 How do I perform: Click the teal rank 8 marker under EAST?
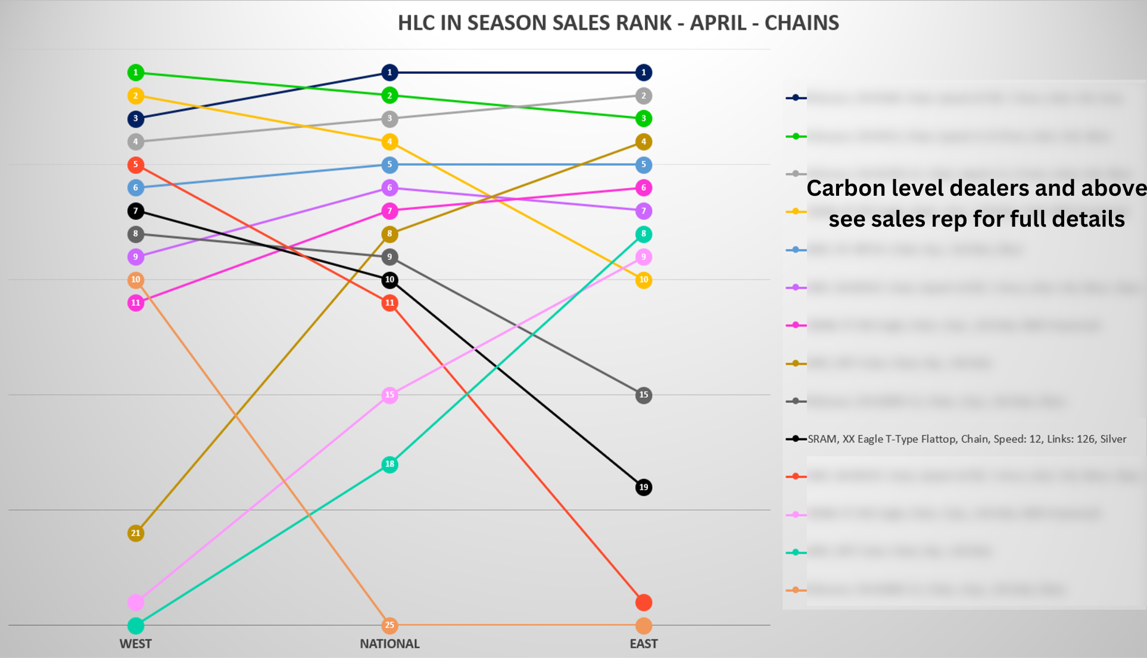643,234
